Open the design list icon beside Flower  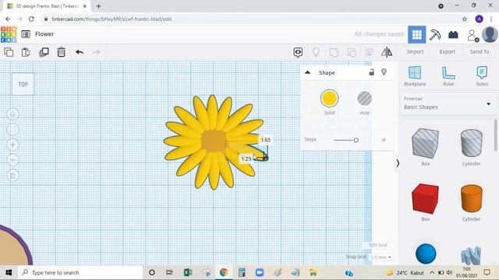pos(26,34)
